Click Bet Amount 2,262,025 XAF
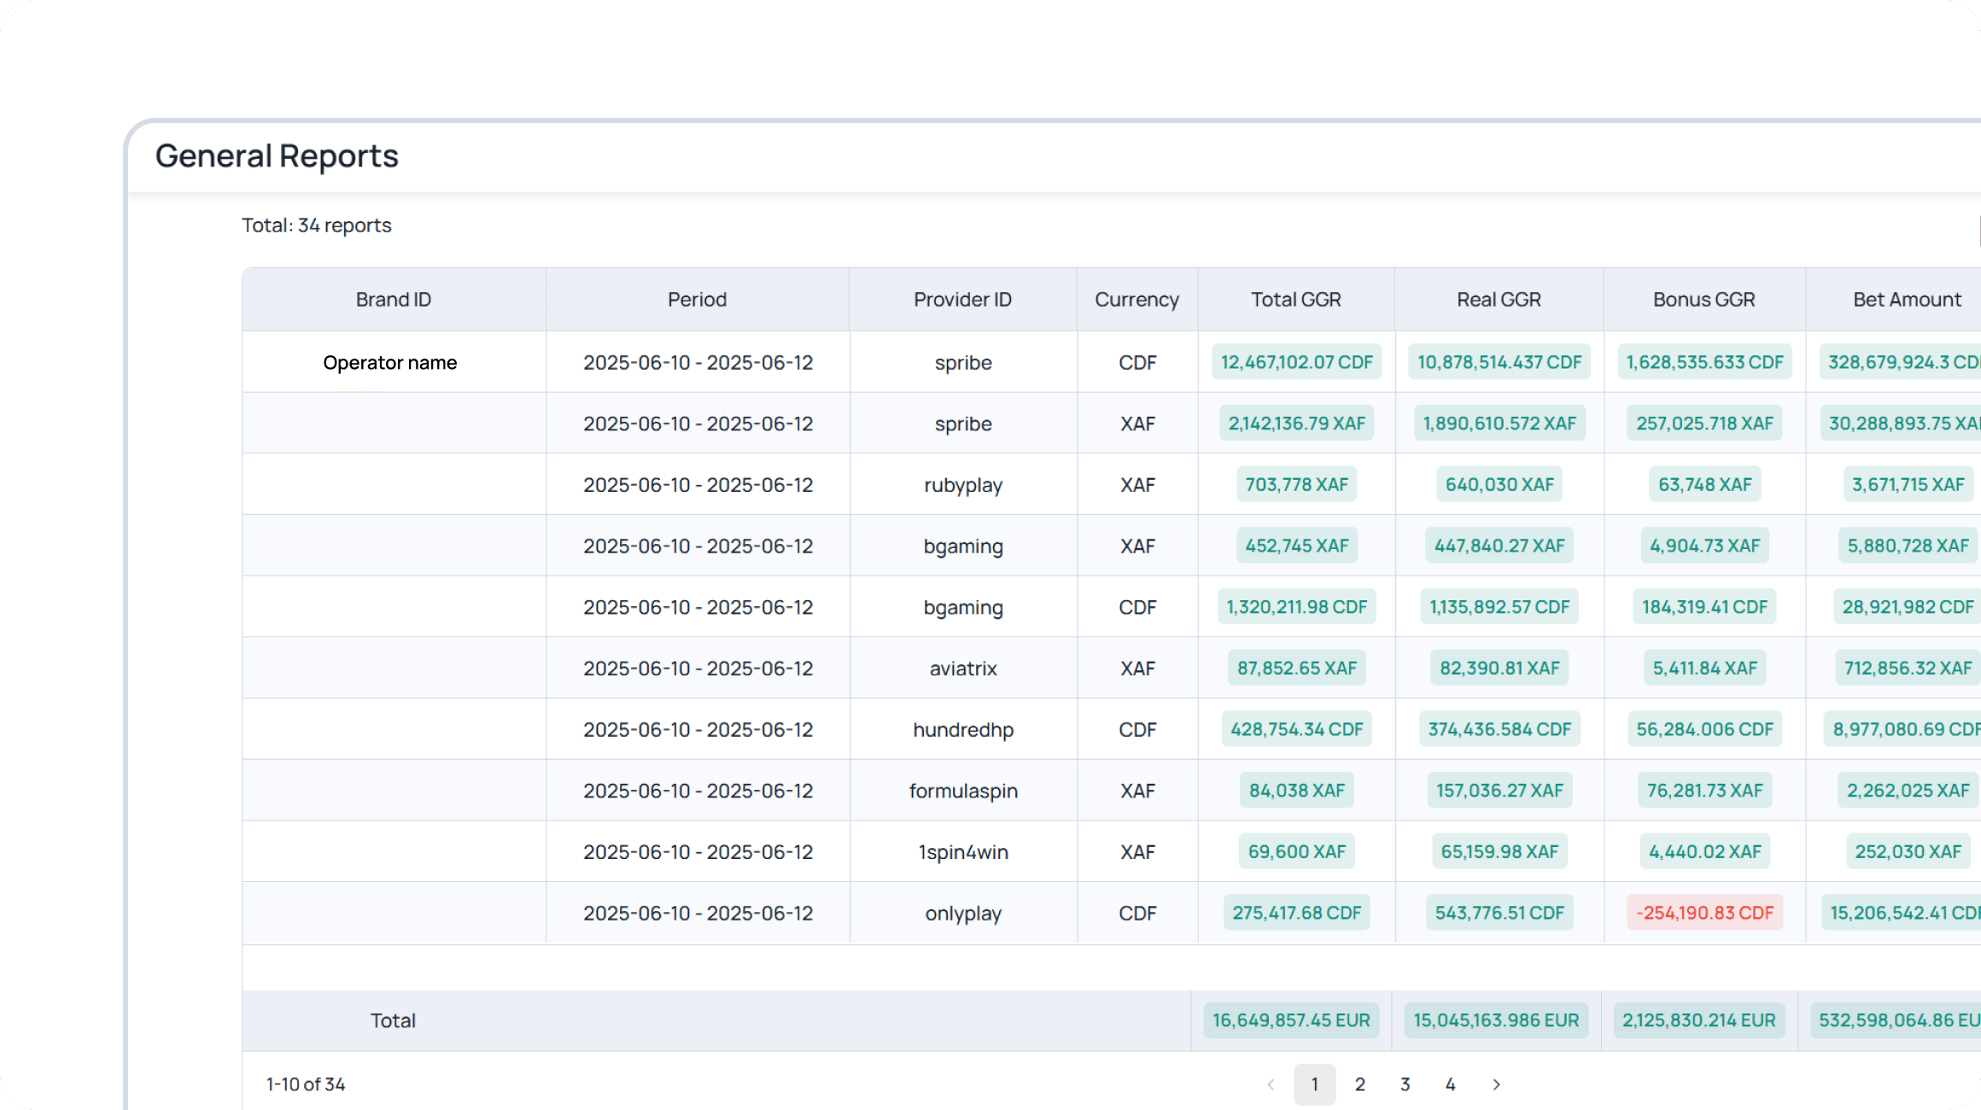 coord(1908,791)
